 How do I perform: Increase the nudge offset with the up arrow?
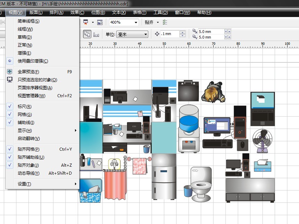(182, 32)
